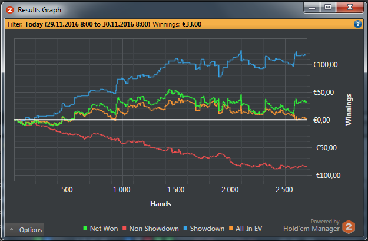Viewport: 368px width, 241px height.
Task: Select the All-In EV legend label
Action: [249, 228]
